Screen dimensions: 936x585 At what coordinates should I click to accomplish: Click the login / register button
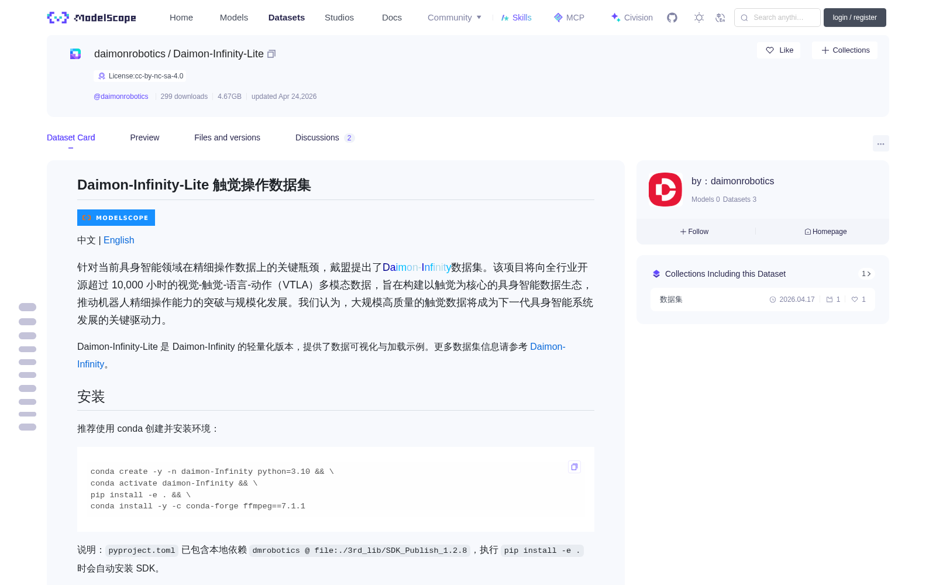pyautogui.click(x=855, y=18)
